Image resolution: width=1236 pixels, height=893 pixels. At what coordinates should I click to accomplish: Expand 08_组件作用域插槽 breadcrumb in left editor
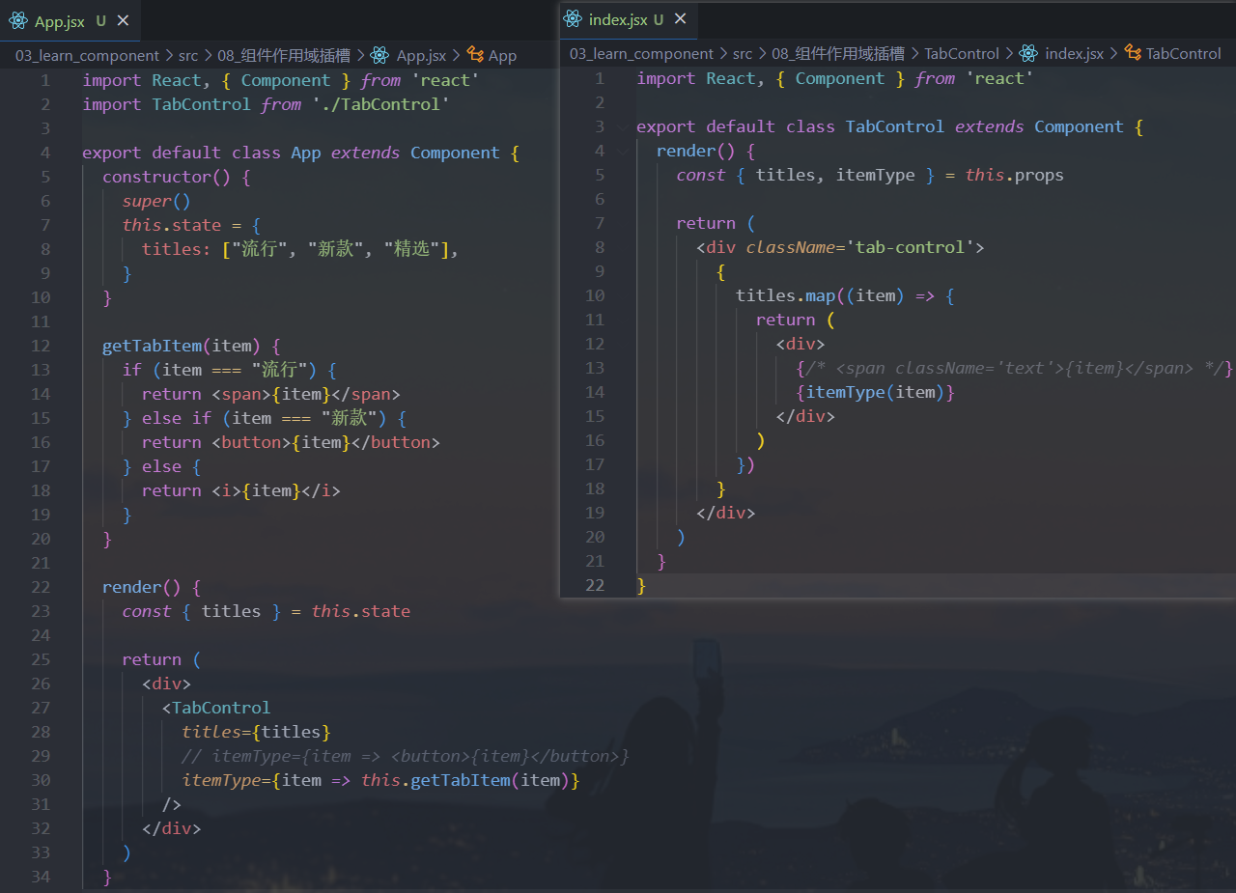click(284, 56)
